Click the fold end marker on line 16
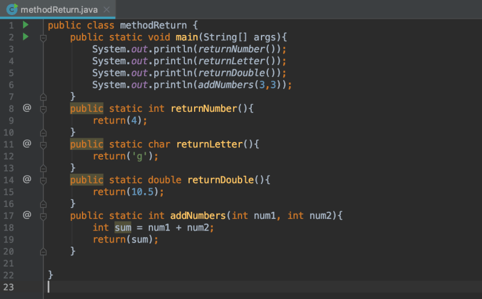 coord(43,204)
